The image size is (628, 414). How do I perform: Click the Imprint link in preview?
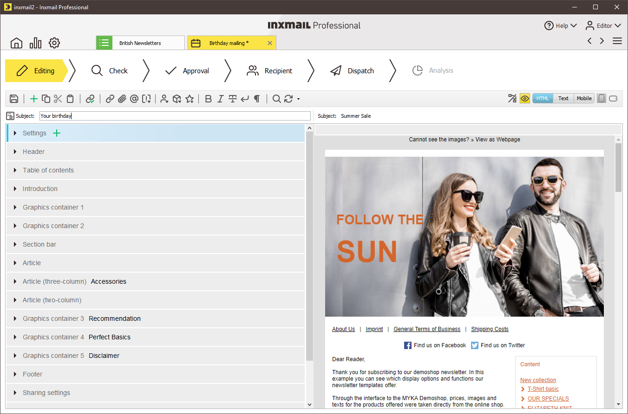374,329
